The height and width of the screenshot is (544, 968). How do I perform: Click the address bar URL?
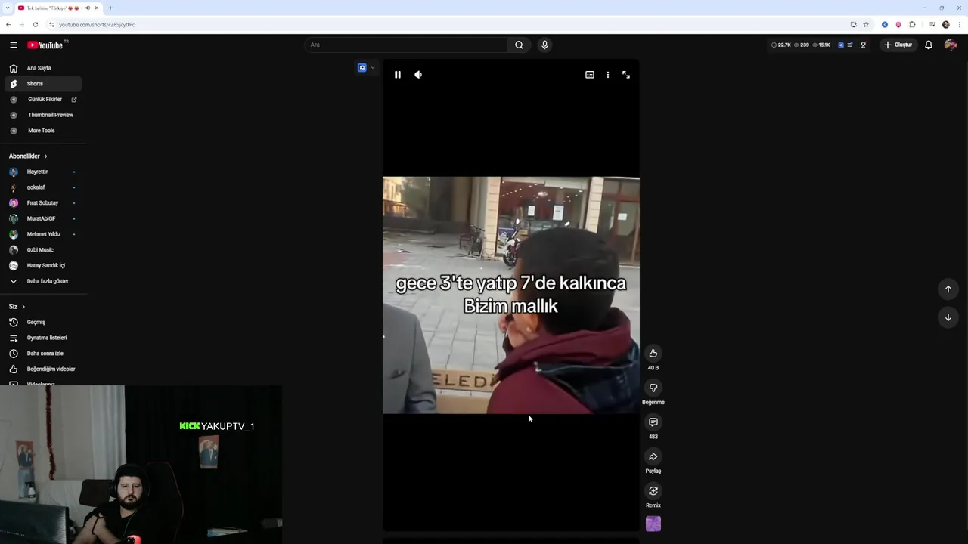(x=97, y=24)
